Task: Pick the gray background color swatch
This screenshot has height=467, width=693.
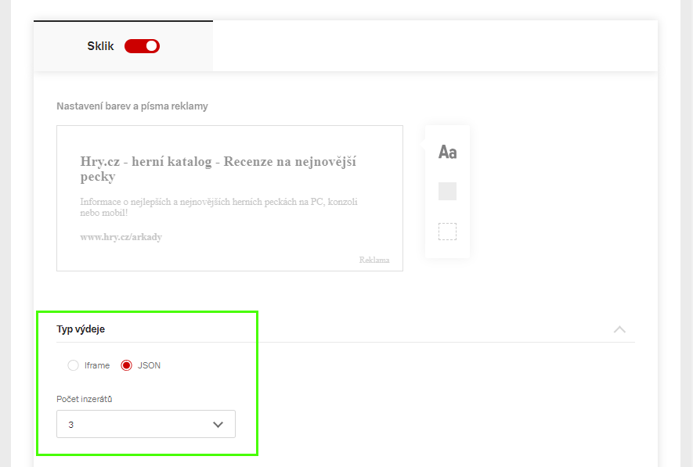Action: (x=447, y=191)
